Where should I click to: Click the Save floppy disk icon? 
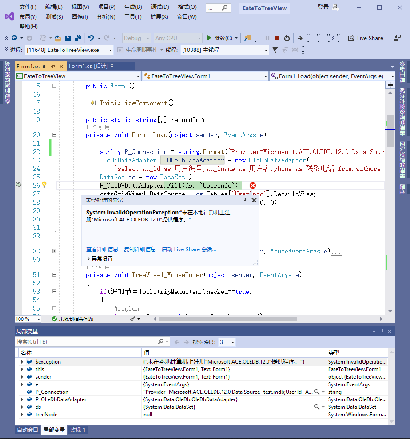point(68,38)
